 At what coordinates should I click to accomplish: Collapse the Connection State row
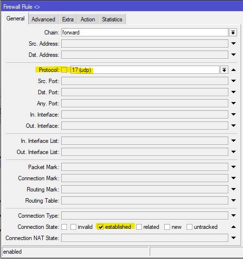pyautogui.click(x=233, y=227)
